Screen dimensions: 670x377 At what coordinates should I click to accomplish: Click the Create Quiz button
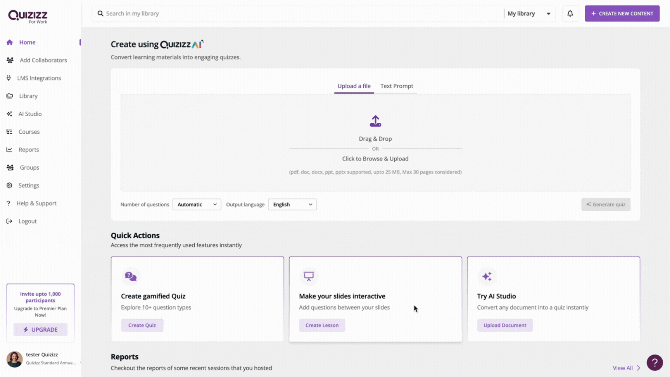click(x=142, y=325)
